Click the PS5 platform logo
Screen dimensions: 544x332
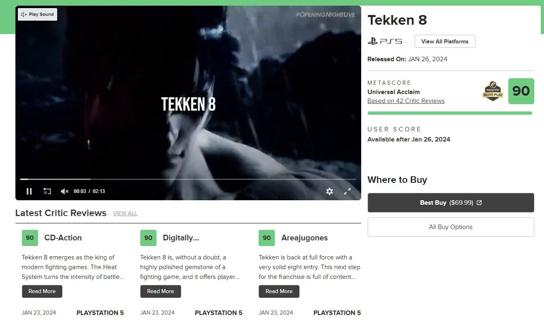click(385, 41)
